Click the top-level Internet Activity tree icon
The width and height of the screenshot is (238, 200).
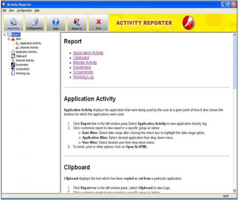pos(13,61)
